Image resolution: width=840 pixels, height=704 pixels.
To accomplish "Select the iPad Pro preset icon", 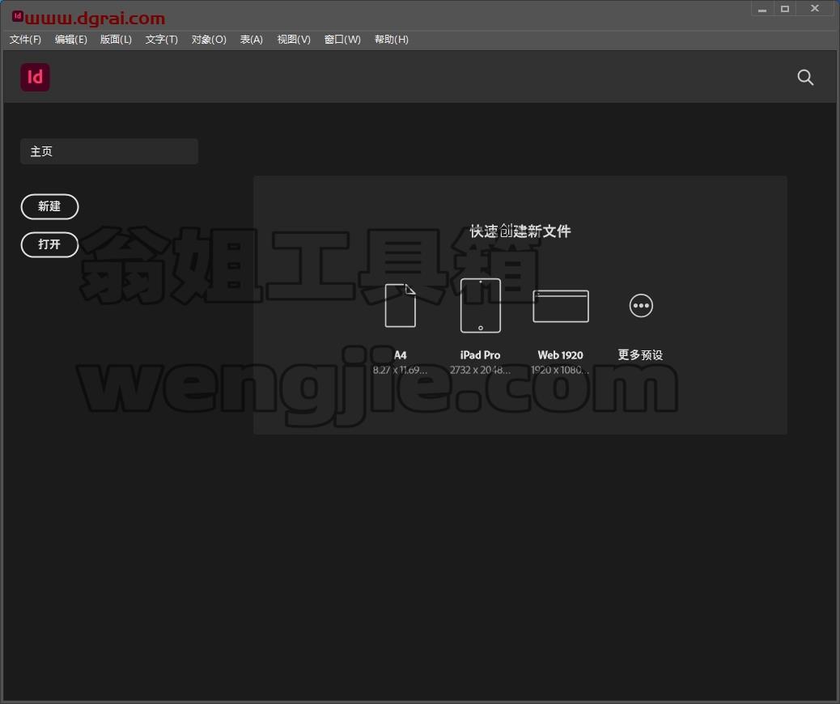I will coord(481,305).
